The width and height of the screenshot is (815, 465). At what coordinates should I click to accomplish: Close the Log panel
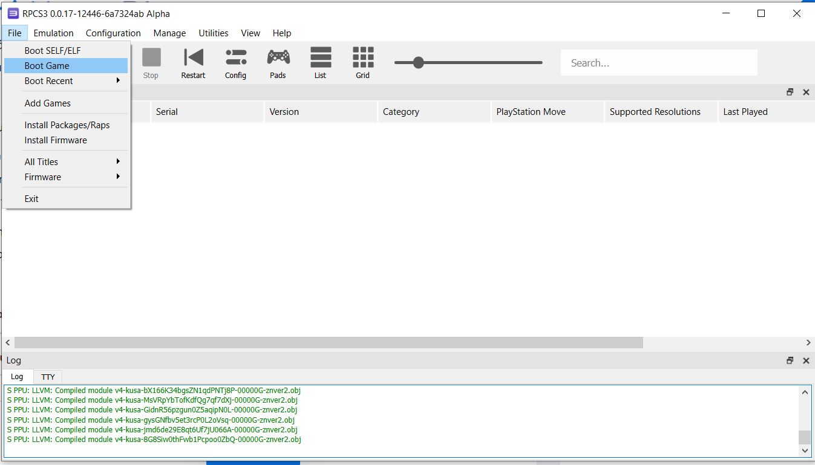click(x=806, y=360)
